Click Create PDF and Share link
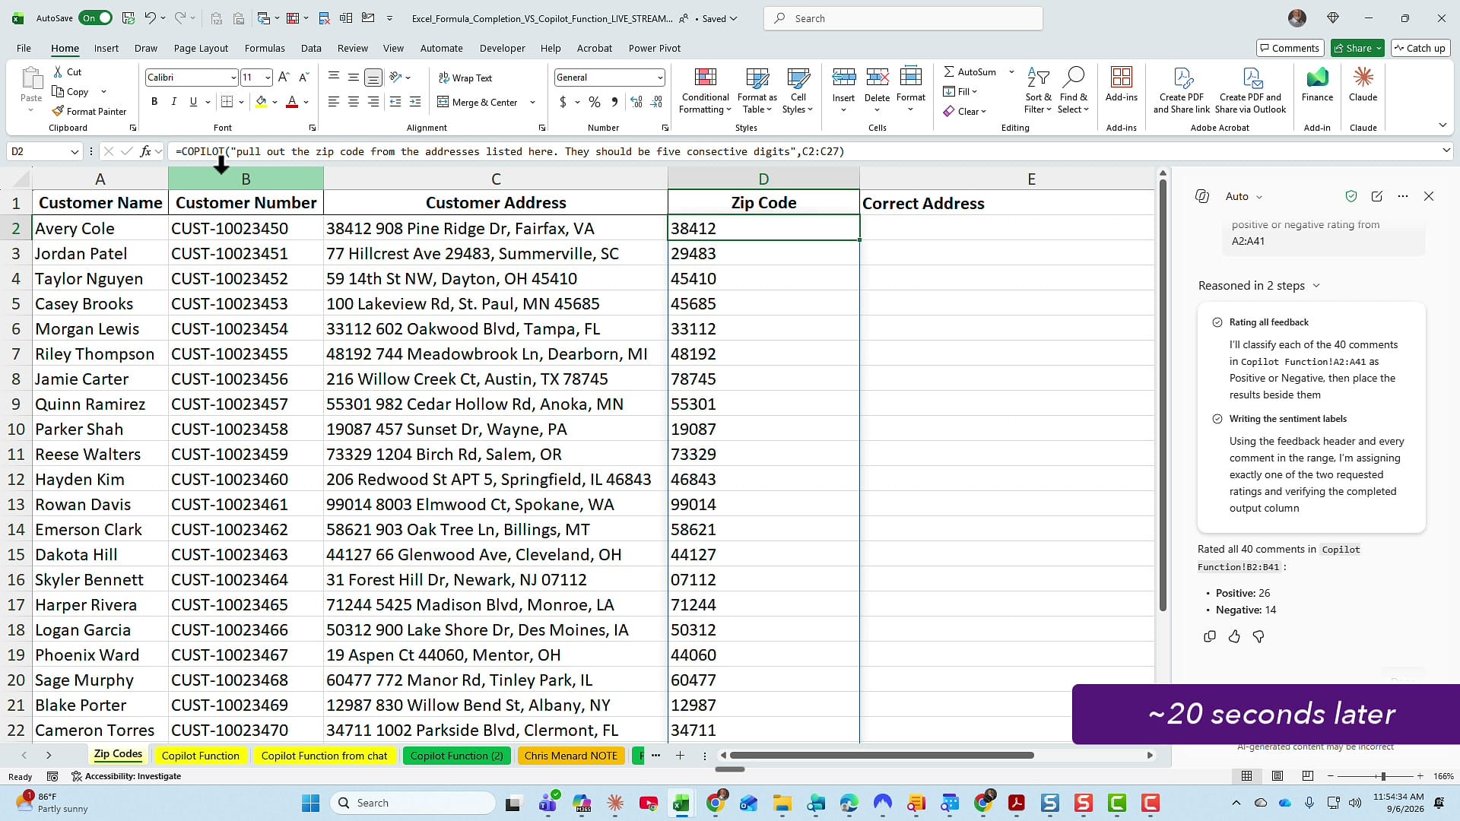Screen dimensions: 1460x821 coord(1181,91)
